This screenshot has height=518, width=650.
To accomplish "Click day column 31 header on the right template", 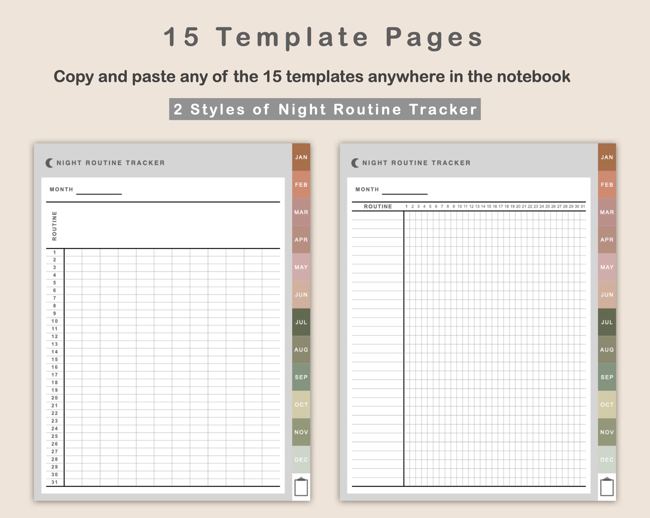I will (583, 206).
